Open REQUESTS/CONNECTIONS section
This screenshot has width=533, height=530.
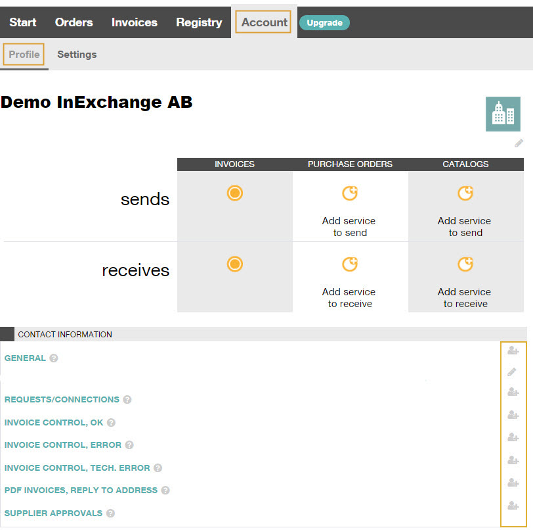pyautogui.click(x=62, y=399)
